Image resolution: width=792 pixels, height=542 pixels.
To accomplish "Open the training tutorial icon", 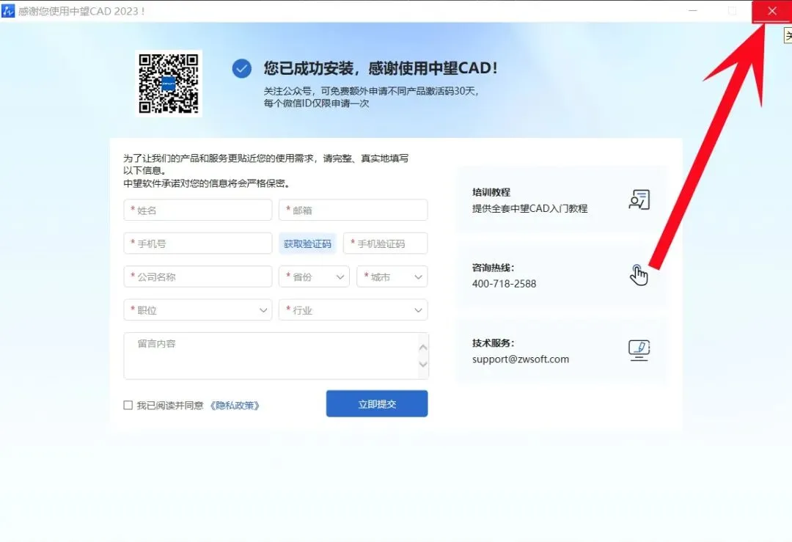I will (x=639, y=199).
